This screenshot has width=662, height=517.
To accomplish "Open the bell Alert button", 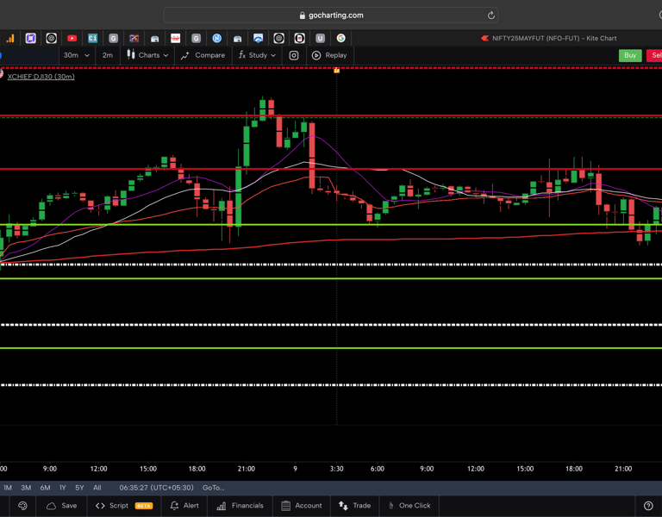I will tap(184, 506).
